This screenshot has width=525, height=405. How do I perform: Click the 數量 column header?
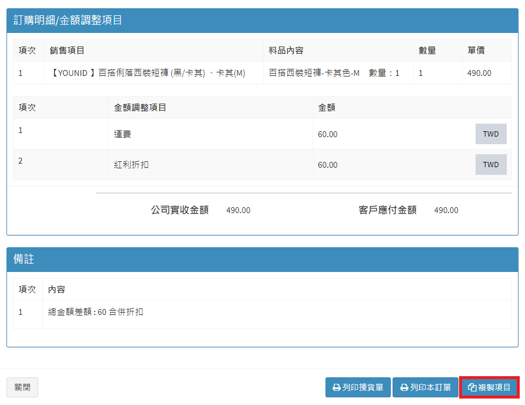point(427,51)
